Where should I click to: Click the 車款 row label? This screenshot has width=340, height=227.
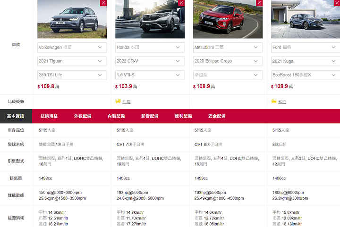tap(16, 45)
